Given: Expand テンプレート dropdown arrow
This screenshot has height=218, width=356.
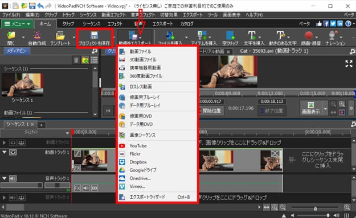Looking at the screenshot, I should coord(74,37).
